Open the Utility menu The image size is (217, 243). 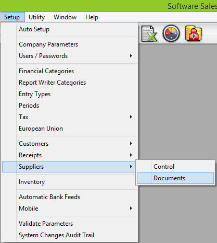pyautogui.click(x=36, y=17)
